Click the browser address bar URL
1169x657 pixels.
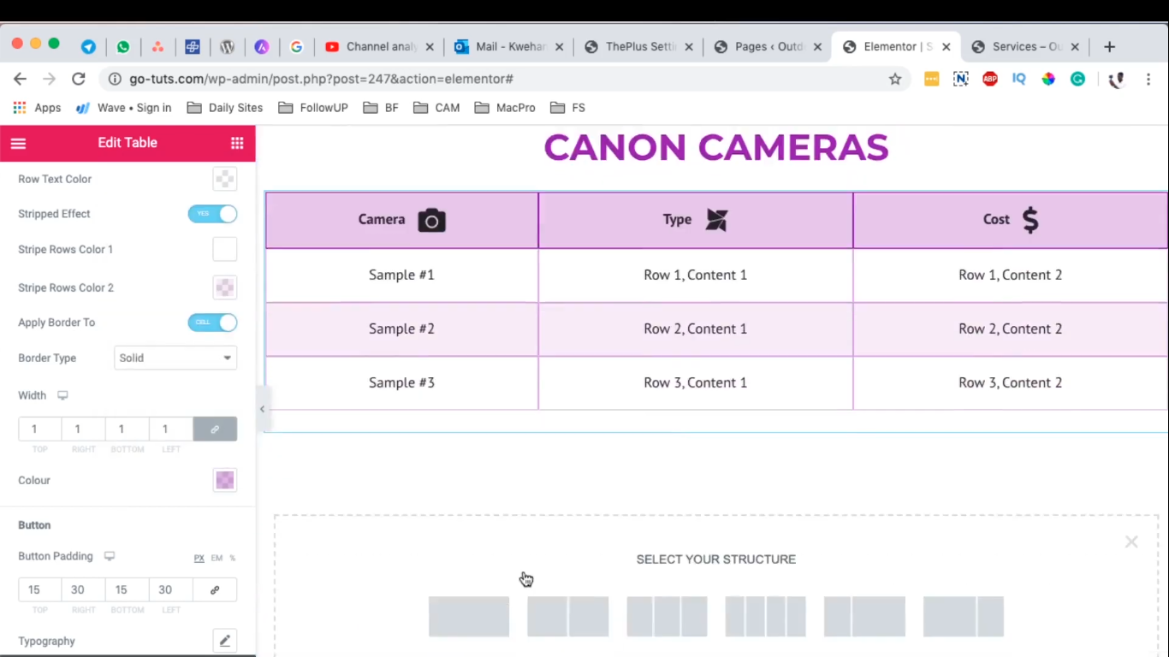[321, 79]
